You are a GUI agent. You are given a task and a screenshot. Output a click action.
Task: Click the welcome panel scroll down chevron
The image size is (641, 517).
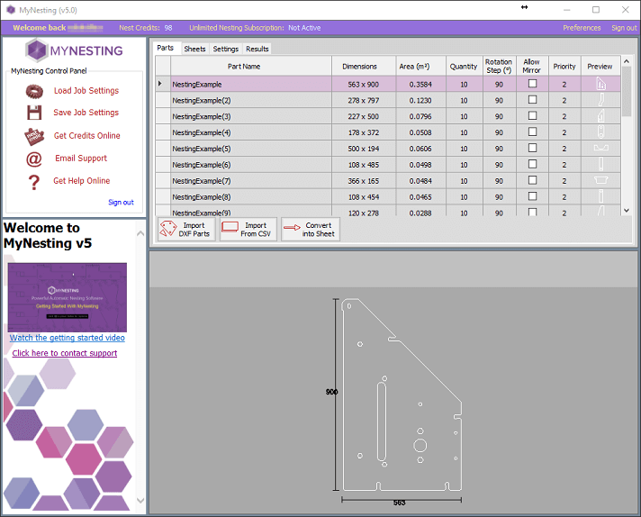pos(140,500)
